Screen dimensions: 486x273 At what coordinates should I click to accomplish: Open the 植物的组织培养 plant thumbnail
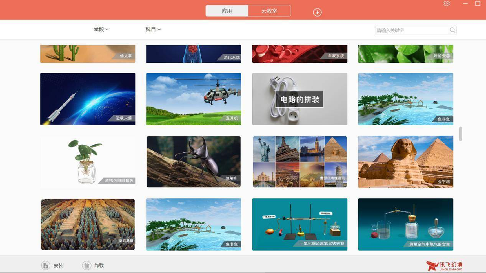(88, 162)
